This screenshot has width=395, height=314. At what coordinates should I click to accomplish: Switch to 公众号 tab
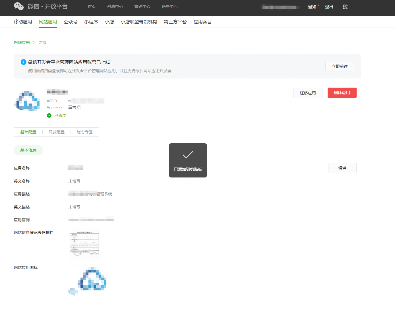[x=71, y=22]
